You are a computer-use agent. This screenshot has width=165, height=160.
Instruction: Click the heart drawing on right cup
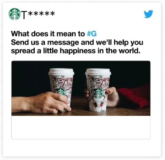98,103
